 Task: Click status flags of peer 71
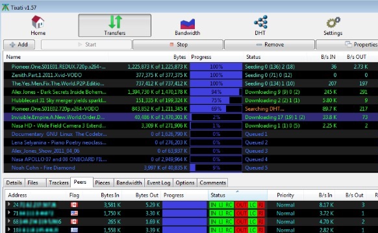(237, 214)
